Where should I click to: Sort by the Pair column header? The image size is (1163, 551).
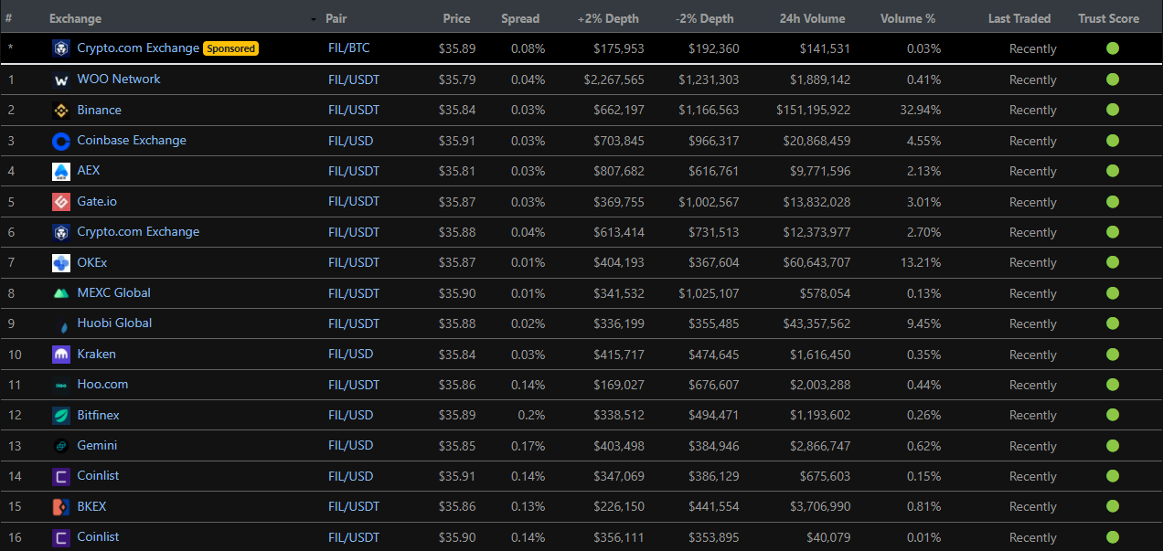click(336, 18)
